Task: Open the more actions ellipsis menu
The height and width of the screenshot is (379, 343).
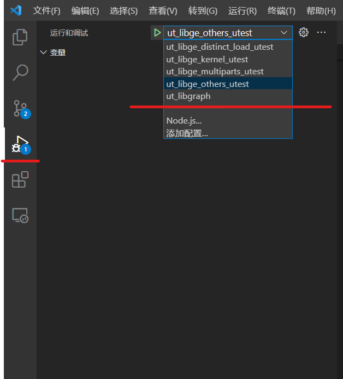Action: [321, 33]
